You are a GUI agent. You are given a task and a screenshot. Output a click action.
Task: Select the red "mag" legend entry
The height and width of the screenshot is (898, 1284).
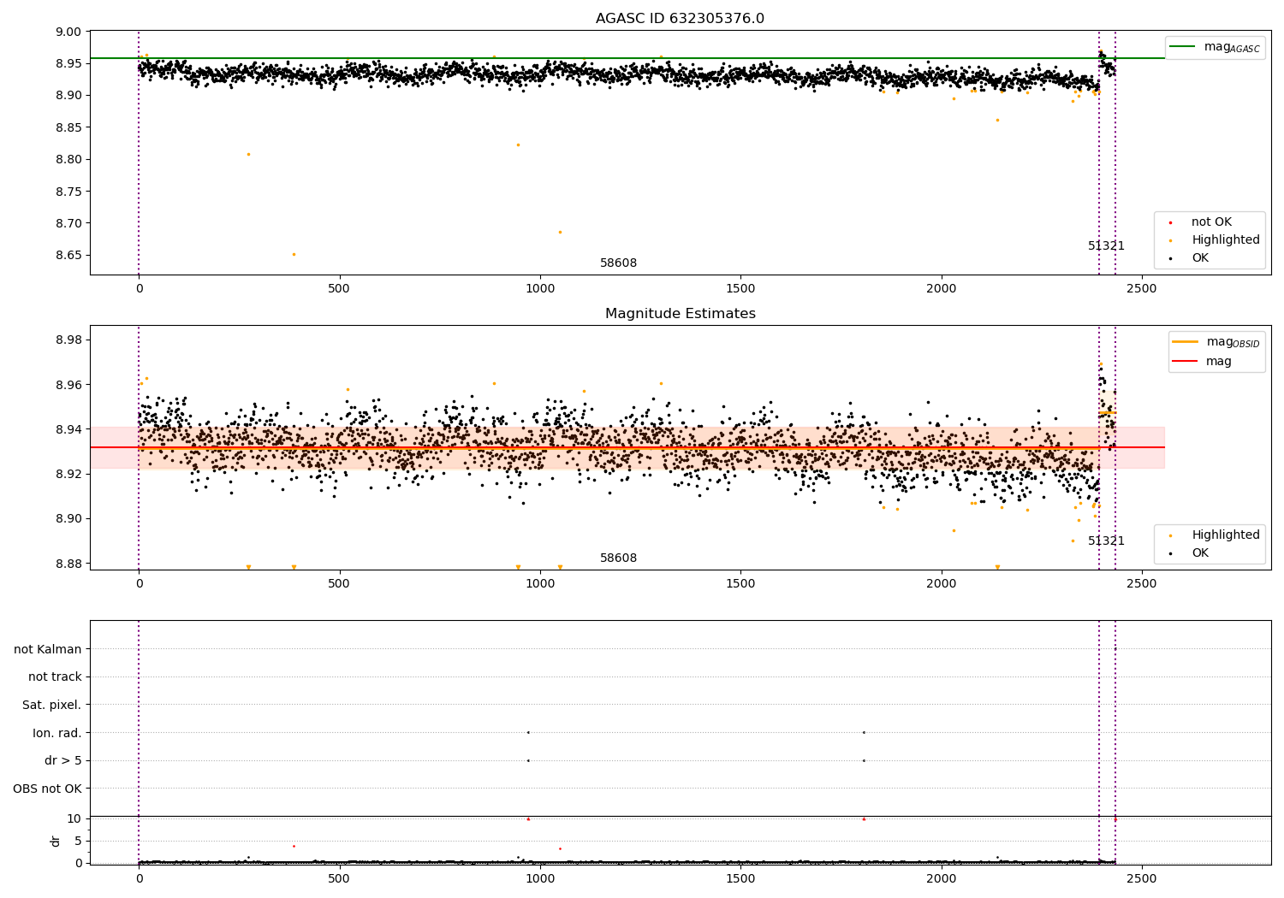(x=1203, y=362)
